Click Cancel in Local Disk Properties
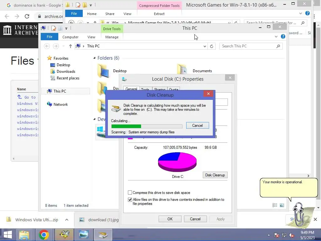This screenshot has height=241, width=321. pos(195,219)
